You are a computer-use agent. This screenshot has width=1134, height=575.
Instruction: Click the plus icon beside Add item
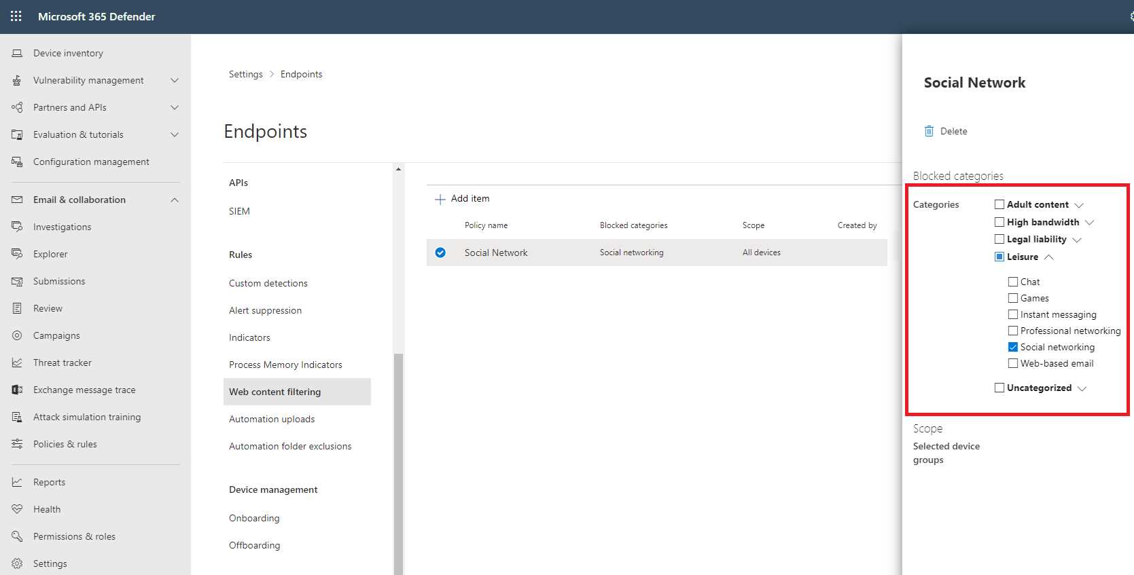(440, 199)
